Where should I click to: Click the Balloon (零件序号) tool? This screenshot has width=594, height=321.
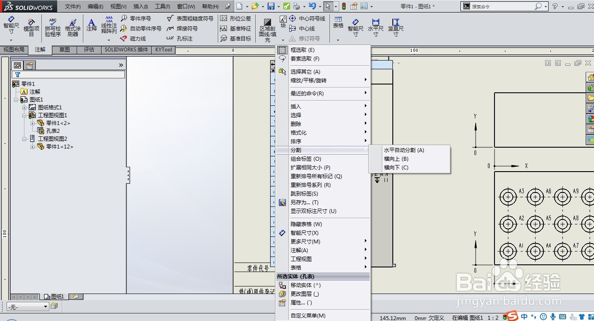pyautogui.click(x=136, y=18)
